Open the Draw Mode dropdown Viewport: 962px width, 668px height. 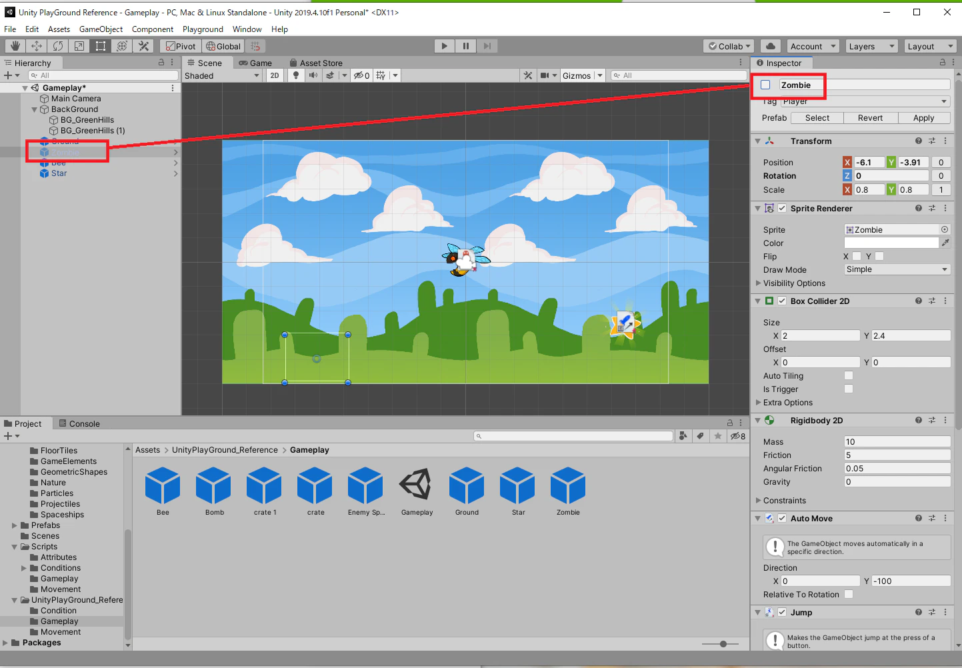pos(897,269)
